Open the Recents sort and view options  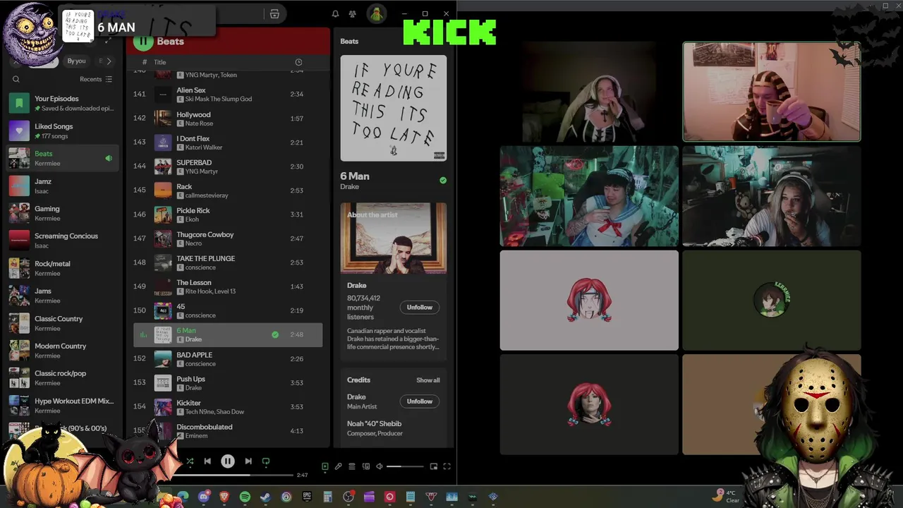[96, 79]
